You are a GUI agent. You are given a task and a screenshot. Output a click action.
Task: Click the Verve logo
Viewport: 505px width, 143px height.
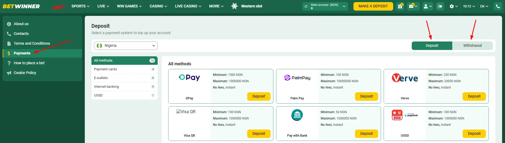pos(405,78)
